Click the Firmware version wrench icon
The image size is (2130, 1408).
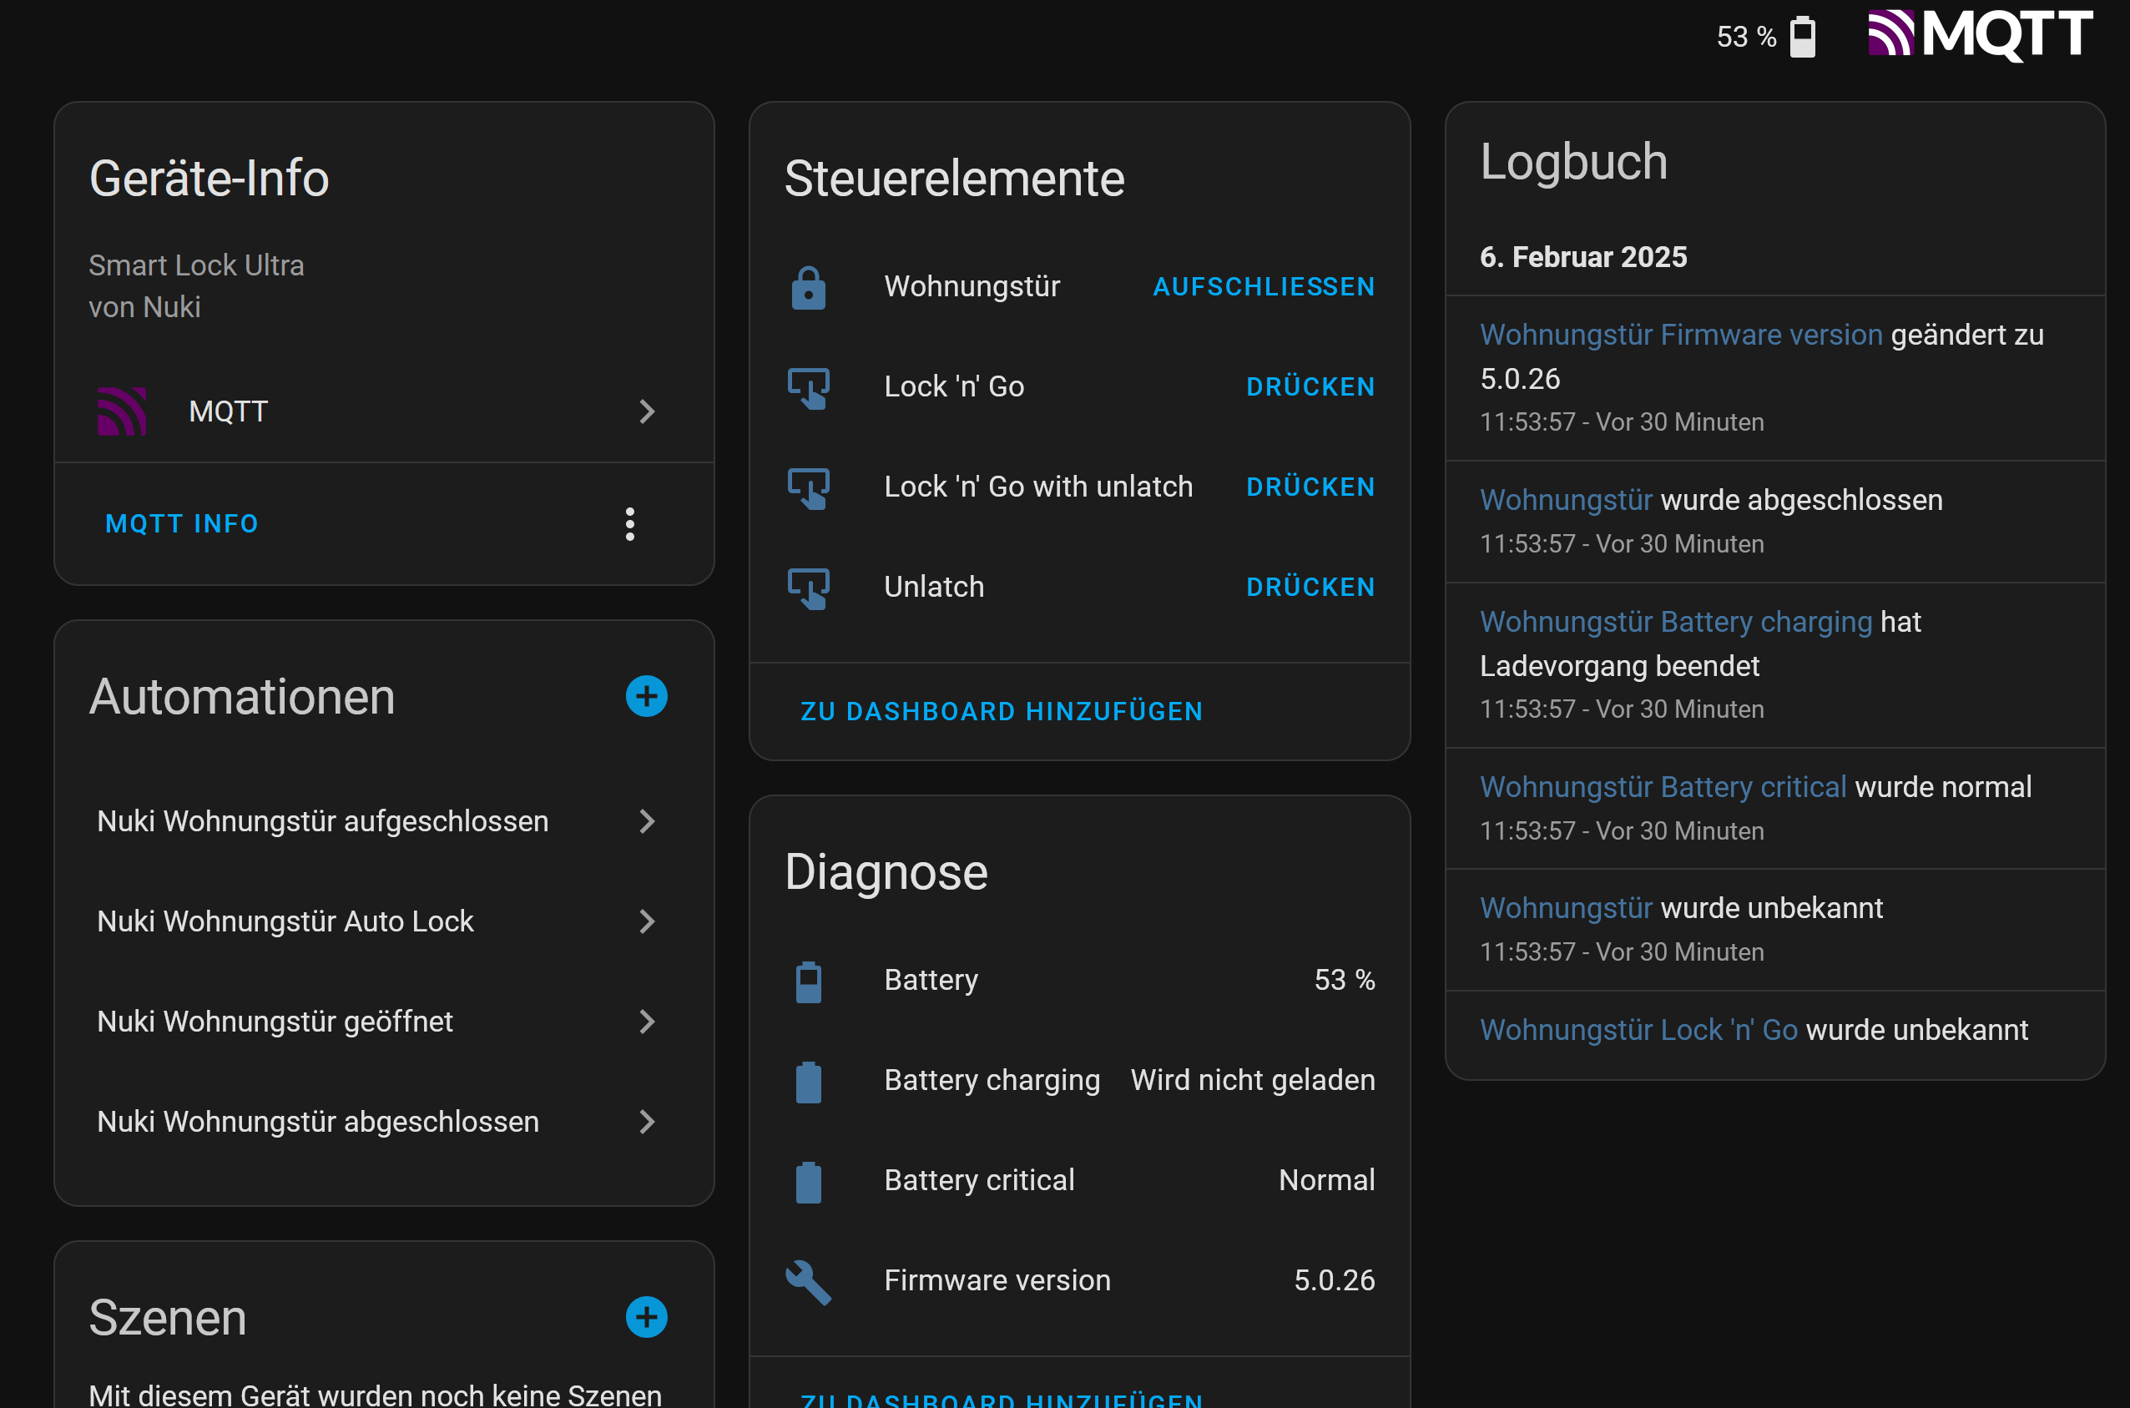click(x=808, y=1281)
